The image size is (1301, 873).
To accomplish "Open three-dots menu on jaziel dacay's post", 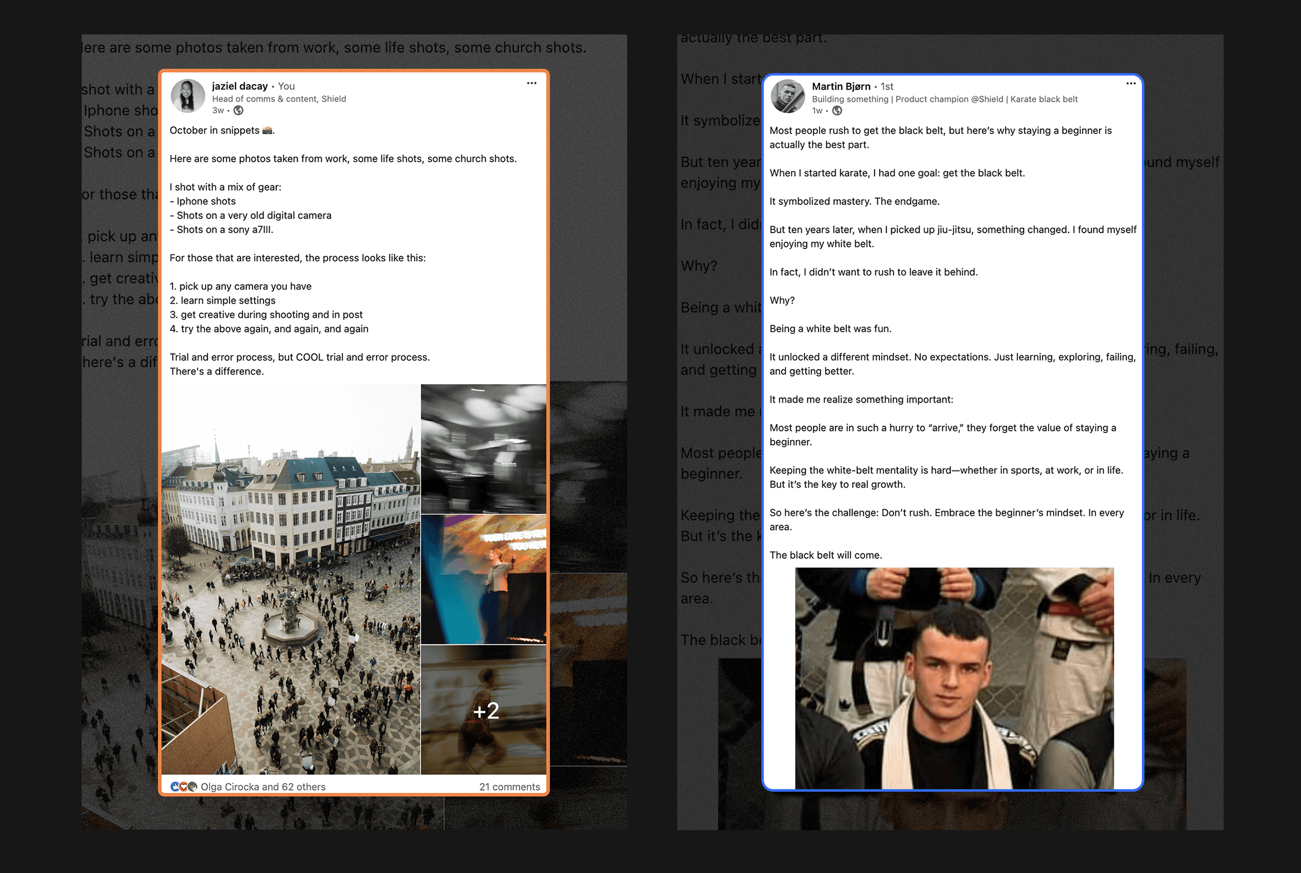I will pos(532,83).
